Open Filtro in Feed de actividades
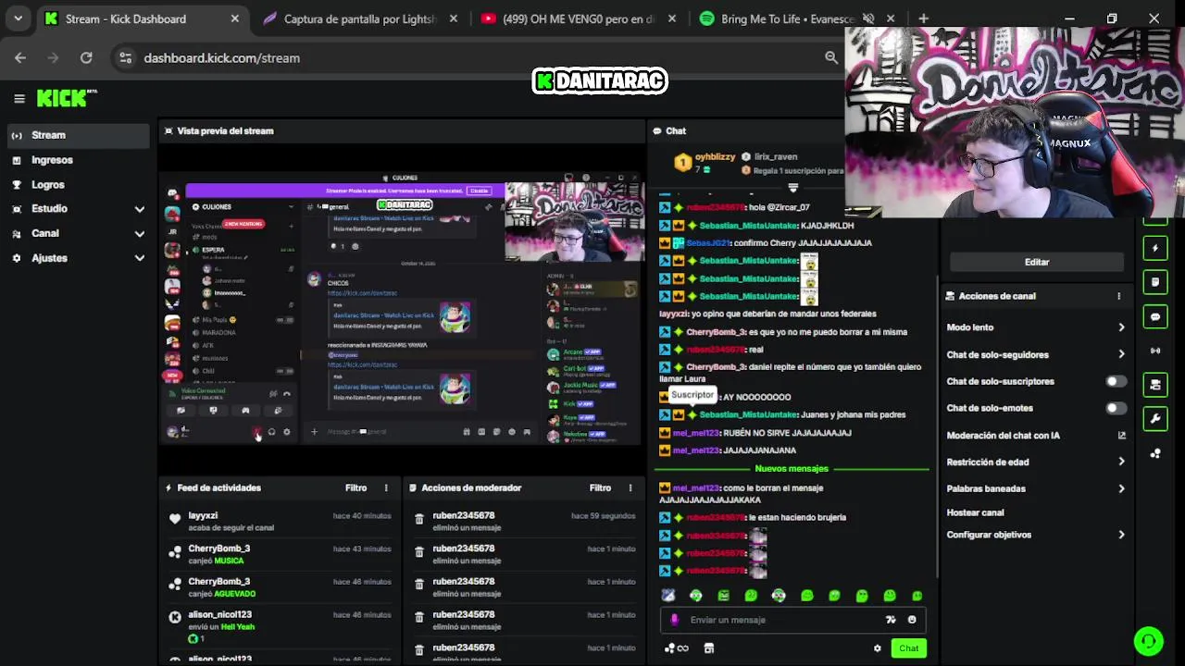This screenshot has width=1185, height=666. point(355,487)
